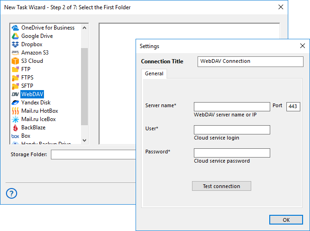Click the storage list scrollbar thumb
Image resolution: width=310 pixels, height=231 pixels.
84,86
